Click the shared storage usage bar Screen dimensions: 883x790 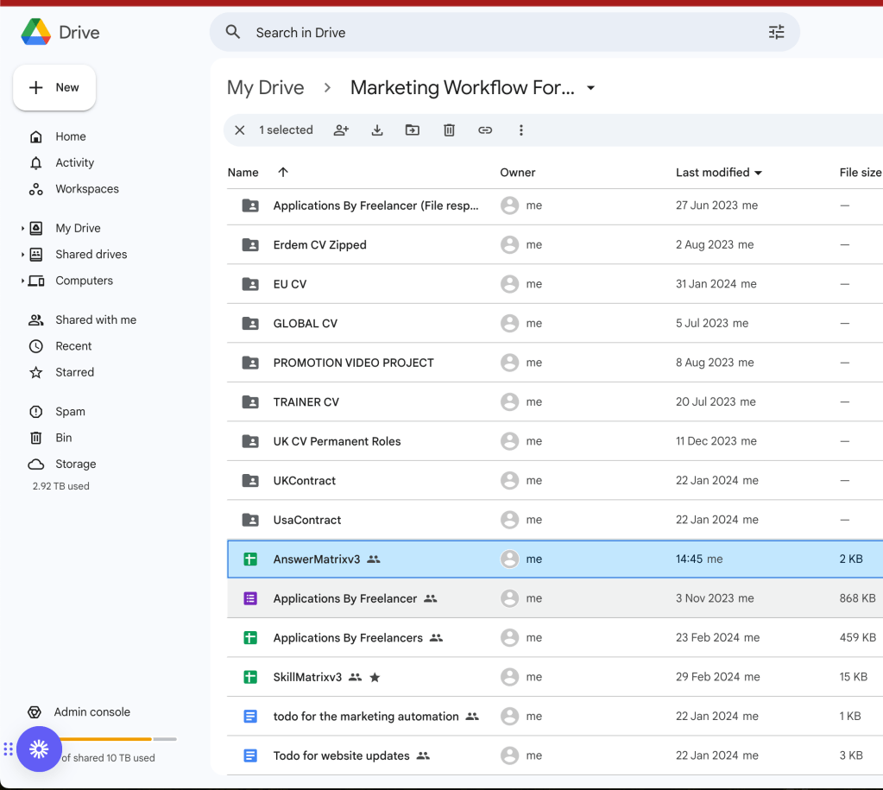118,739
